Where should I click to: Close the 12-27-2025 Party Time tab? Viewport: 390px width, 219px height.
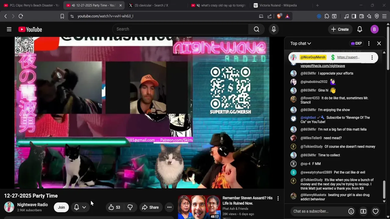[120, 5]
